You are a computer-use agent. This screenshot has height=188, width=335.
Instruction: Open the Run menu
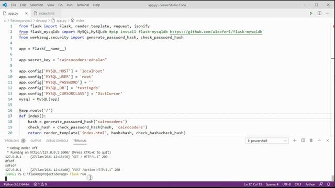[70, 5]
